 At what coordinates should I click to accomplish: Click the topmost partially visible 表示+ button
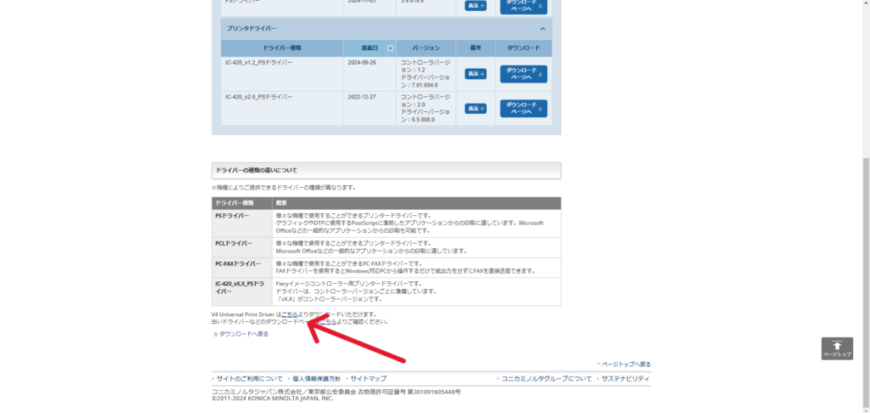click(476, 5)
